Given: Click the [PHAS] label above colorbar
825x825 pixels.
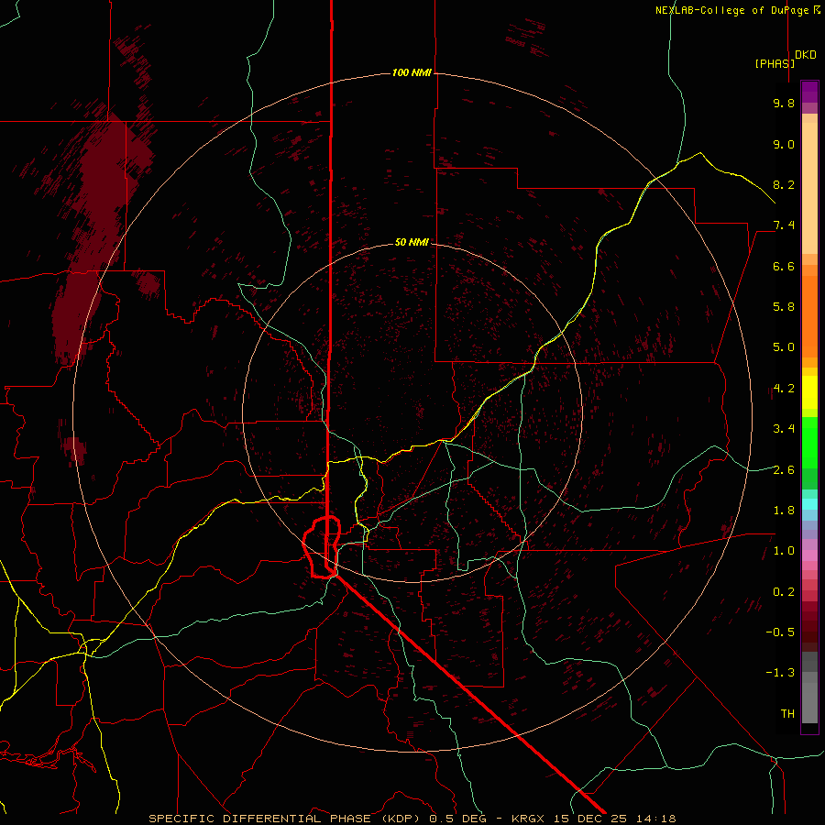Looking at the screenshot, I should 775,64.
